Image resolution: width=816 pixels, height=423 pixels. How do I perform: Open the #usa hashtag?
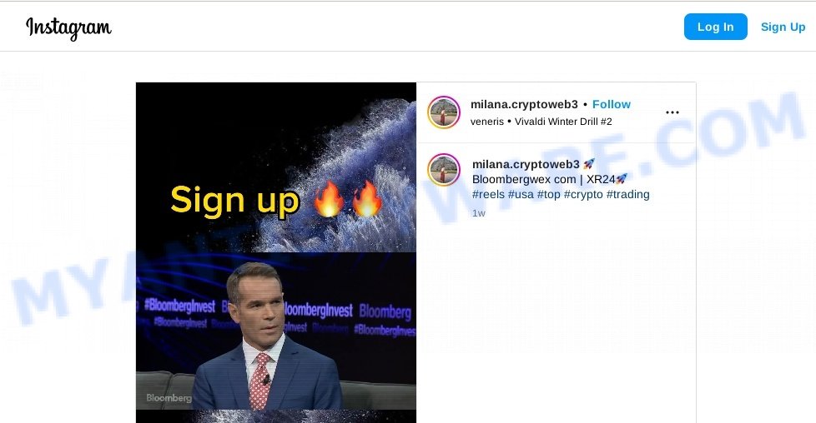coord(521,194)
